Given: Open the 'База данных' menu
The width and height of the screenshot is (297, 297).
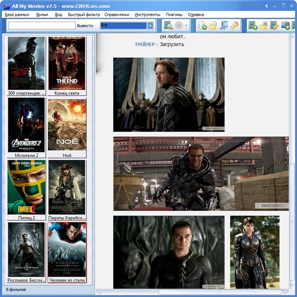Looking at the screenshot, I should (x=17, y=15).
